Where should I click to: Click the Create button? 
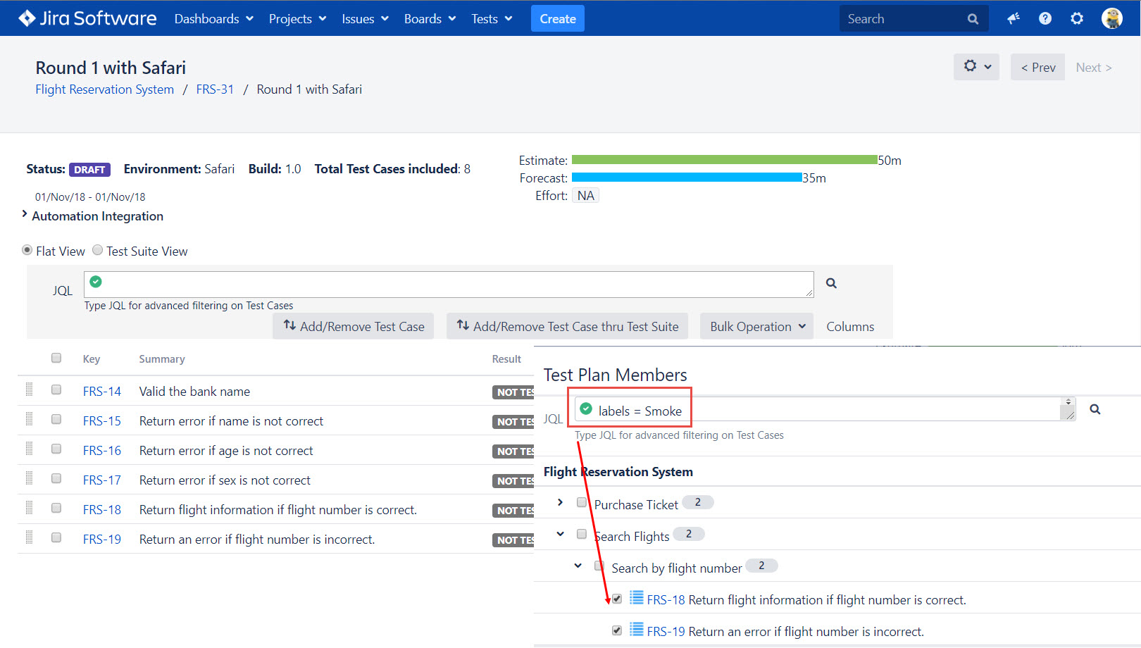pyautogui.click(x=557, y=19)
